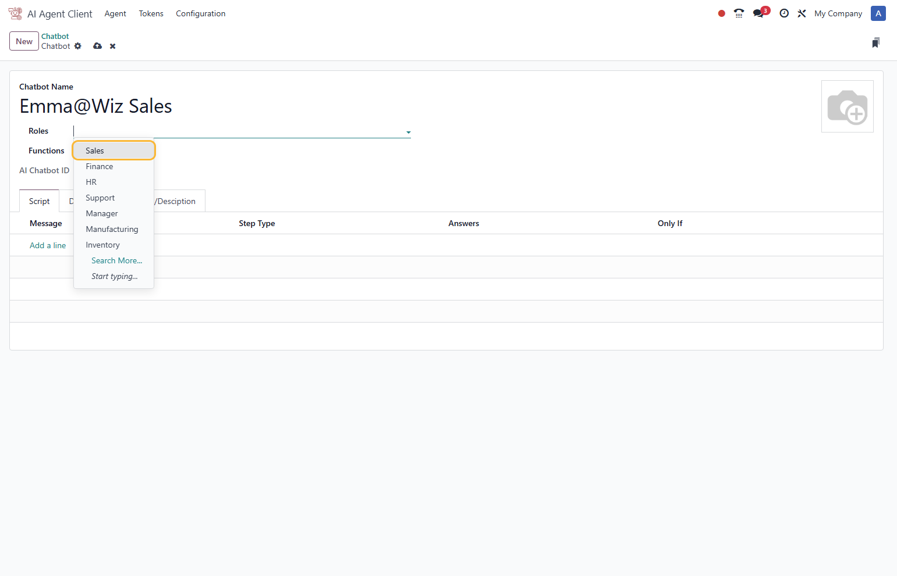Click the AI Agent Client app logo
897x576 pixels.
click(15, 13)
